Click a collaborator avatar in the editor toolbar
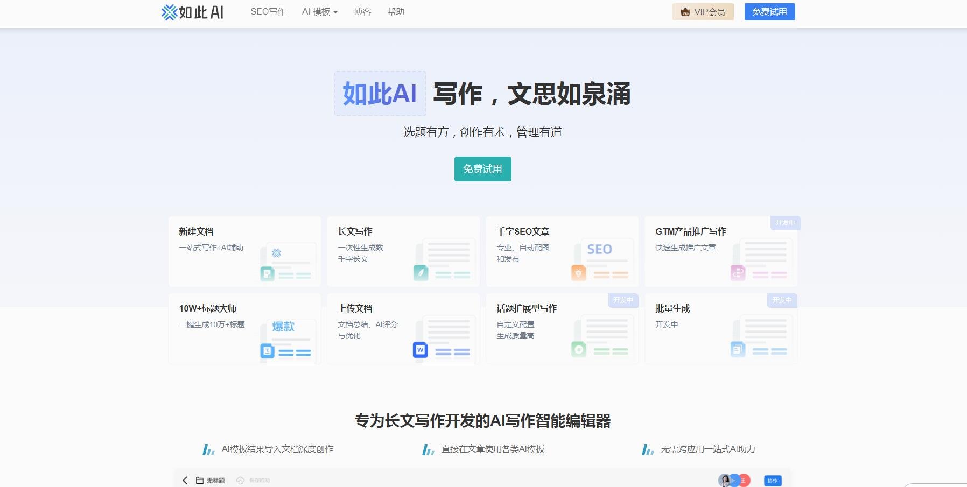This screenshot has height=487, width=967. (x=724, y=479)
